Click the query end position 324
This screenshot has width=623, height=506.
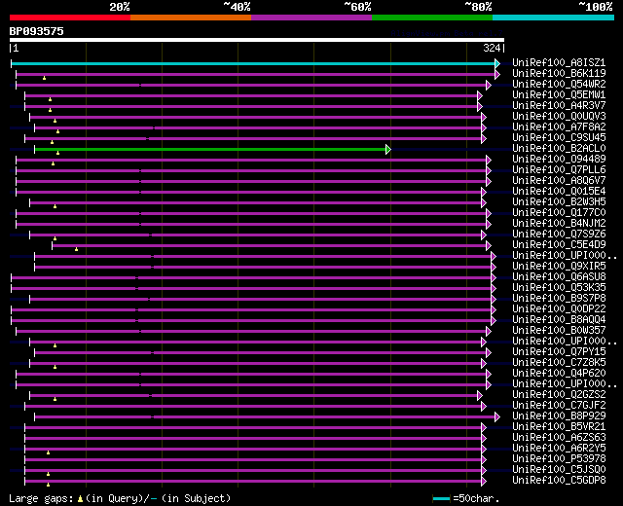492,48
